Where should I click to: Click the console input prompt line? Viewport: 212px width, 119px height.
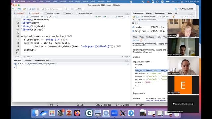point(72,67)
